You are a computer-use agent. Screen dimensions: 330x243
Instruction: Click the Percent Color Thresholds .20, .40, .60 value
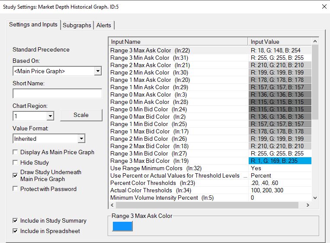(280, 183)
